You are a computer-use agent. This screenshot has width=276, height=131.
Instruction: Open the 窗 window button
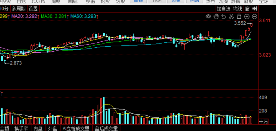[x=247, y=8]
